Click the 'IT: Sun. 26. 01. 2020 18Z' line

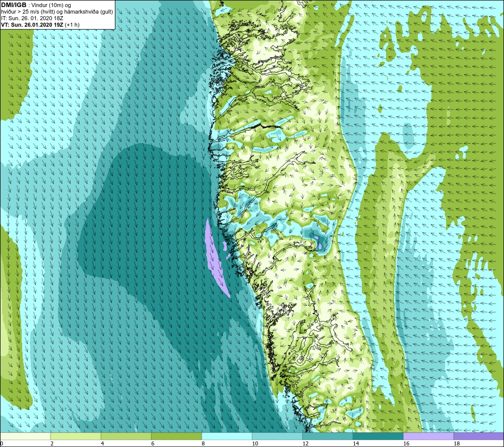click(32, 18)
